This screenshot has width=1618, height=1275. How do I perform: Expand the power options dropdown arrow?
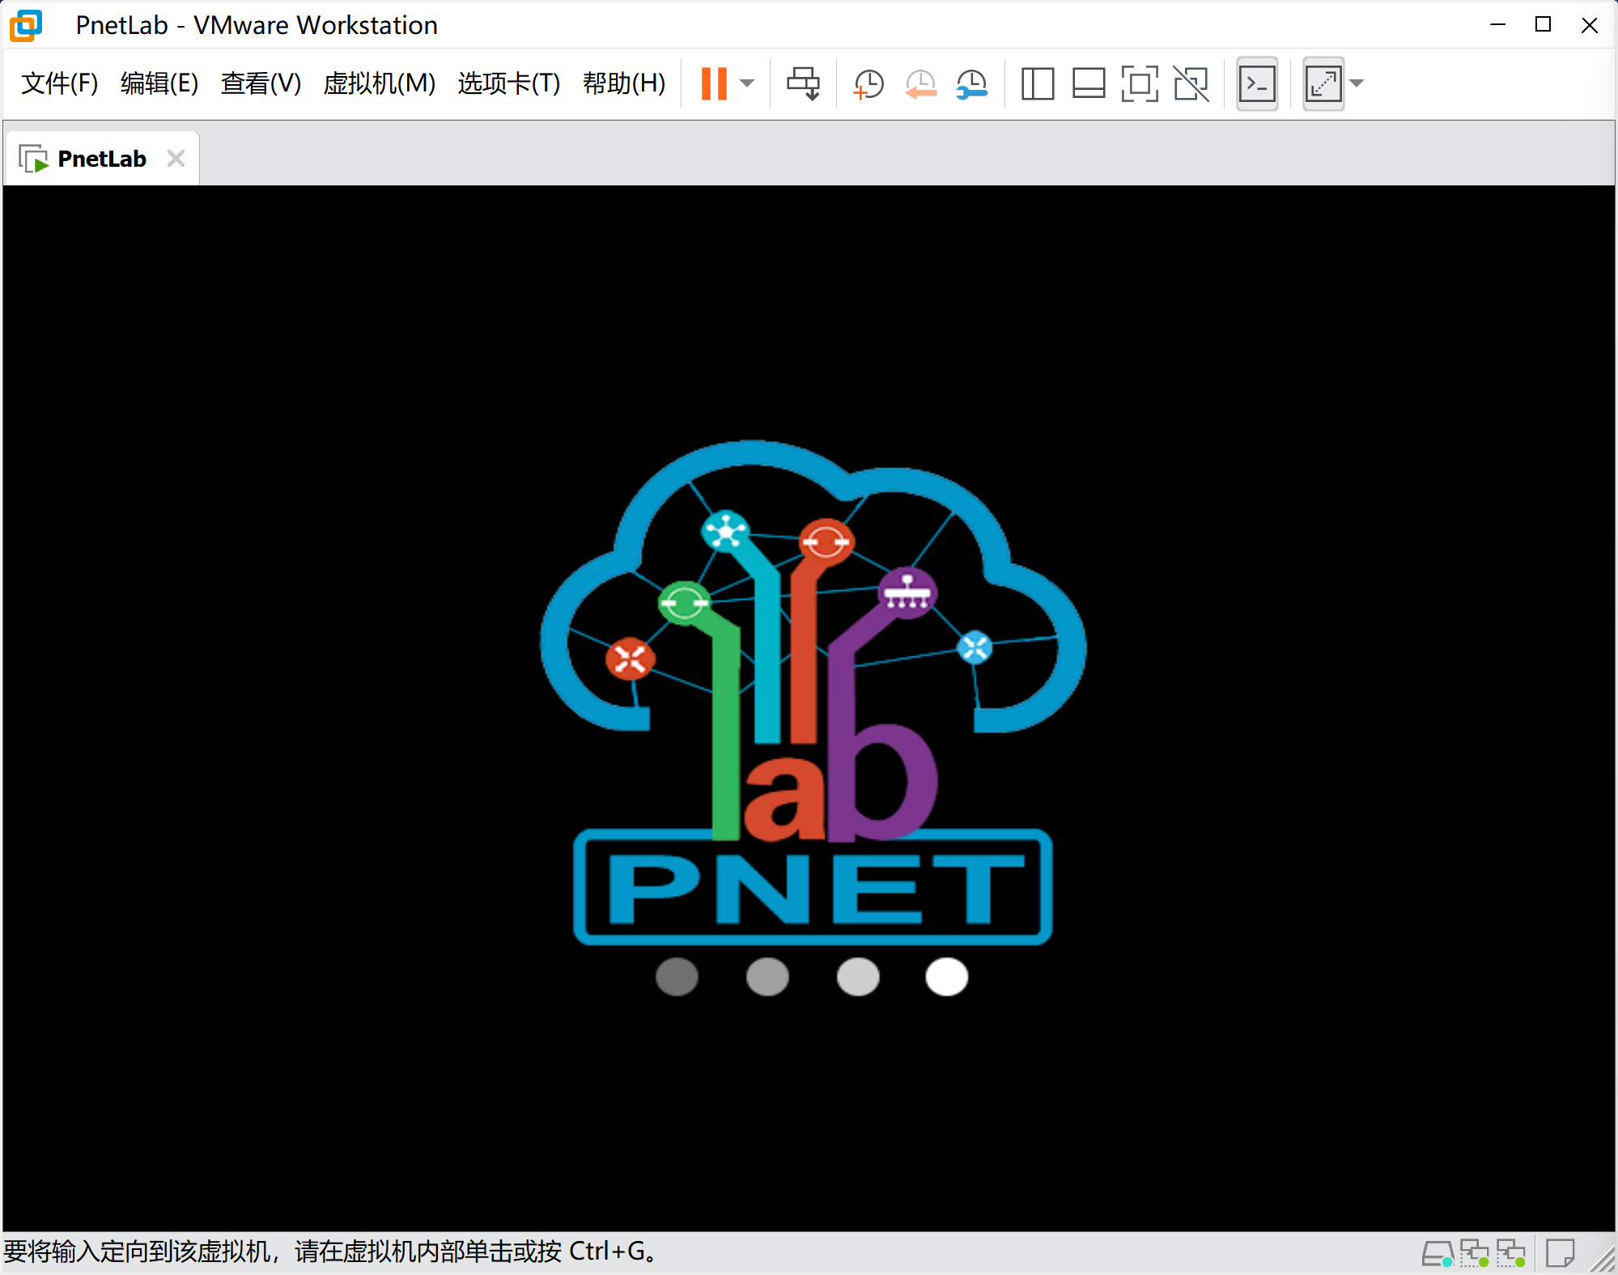point(747,83)
